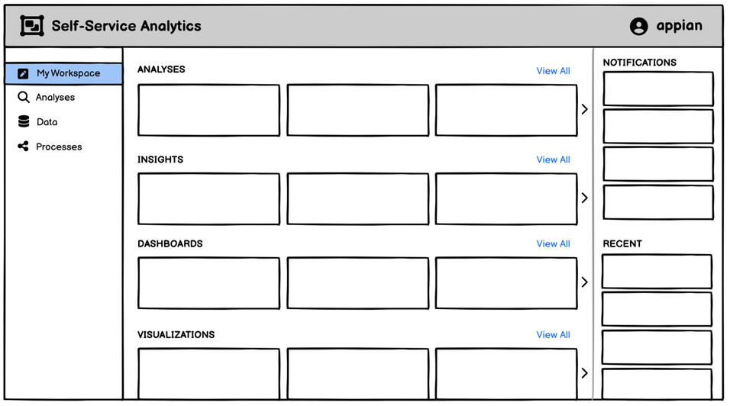Open View All for Insights

tap(553, 159)
